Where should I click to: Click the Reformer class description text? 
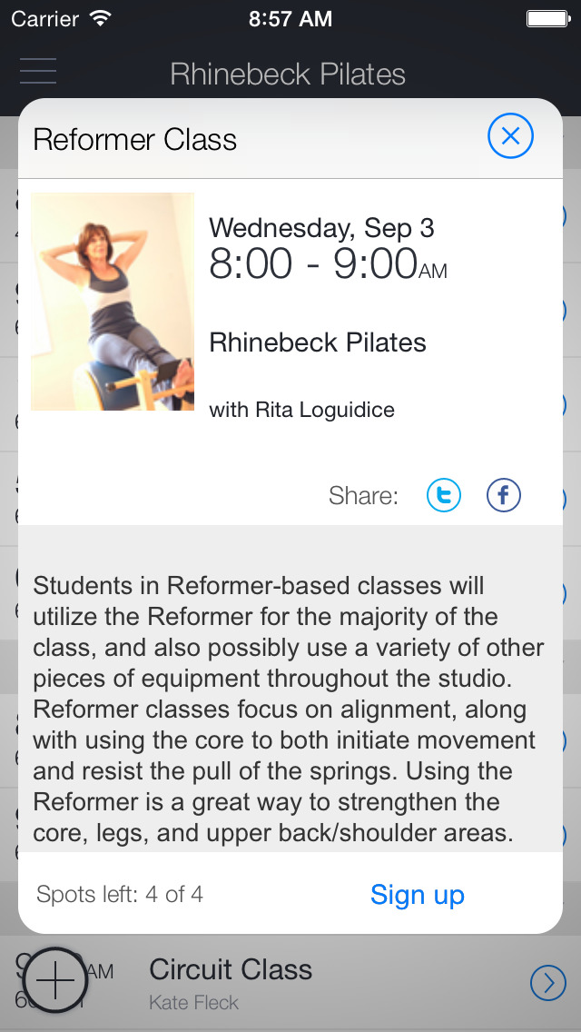tap(289, 709)
